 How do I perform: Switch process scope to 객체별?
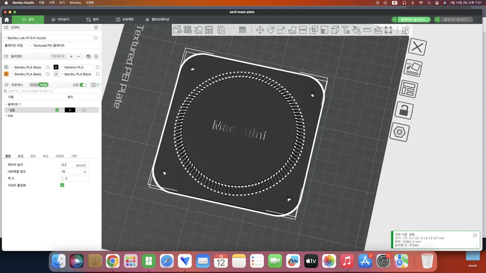click(43, 85)
